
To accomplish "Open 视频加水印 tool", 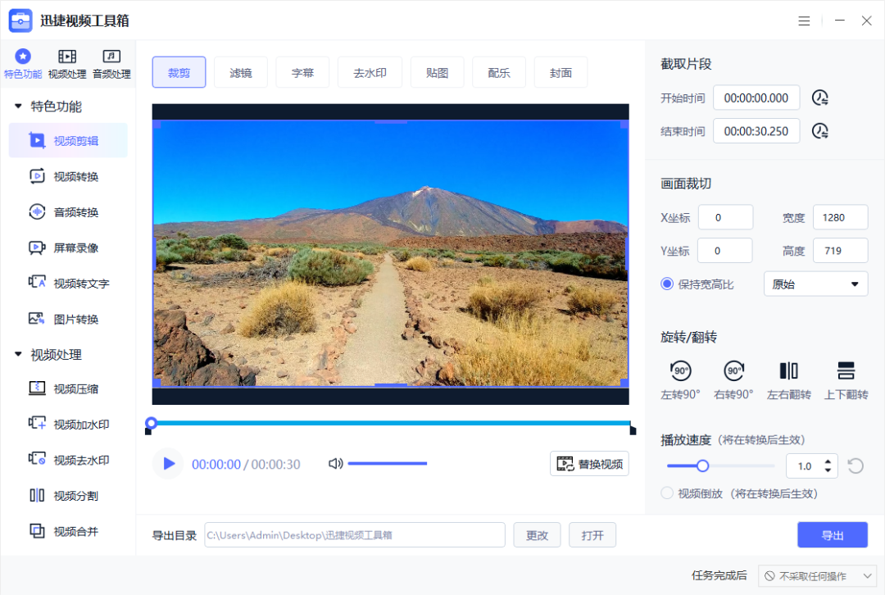I will [68, 425].
